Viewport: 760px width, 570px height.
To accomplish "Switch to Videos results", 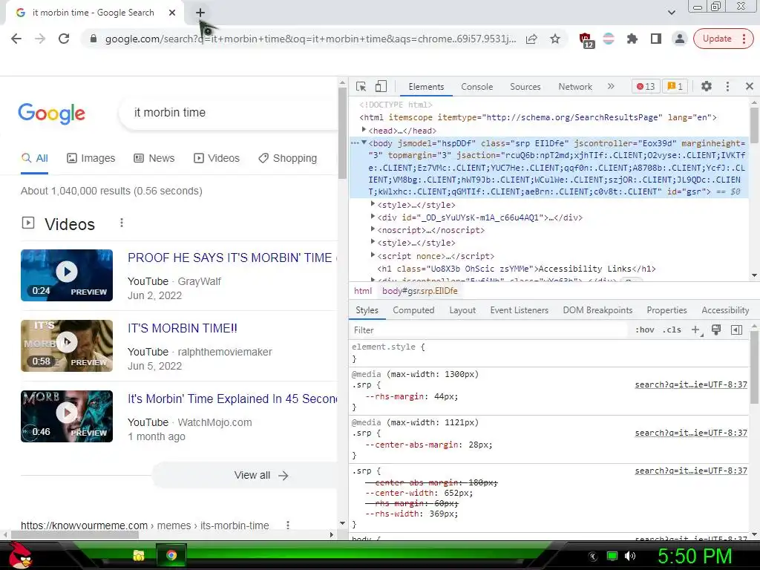I will [x=216, y=159].
